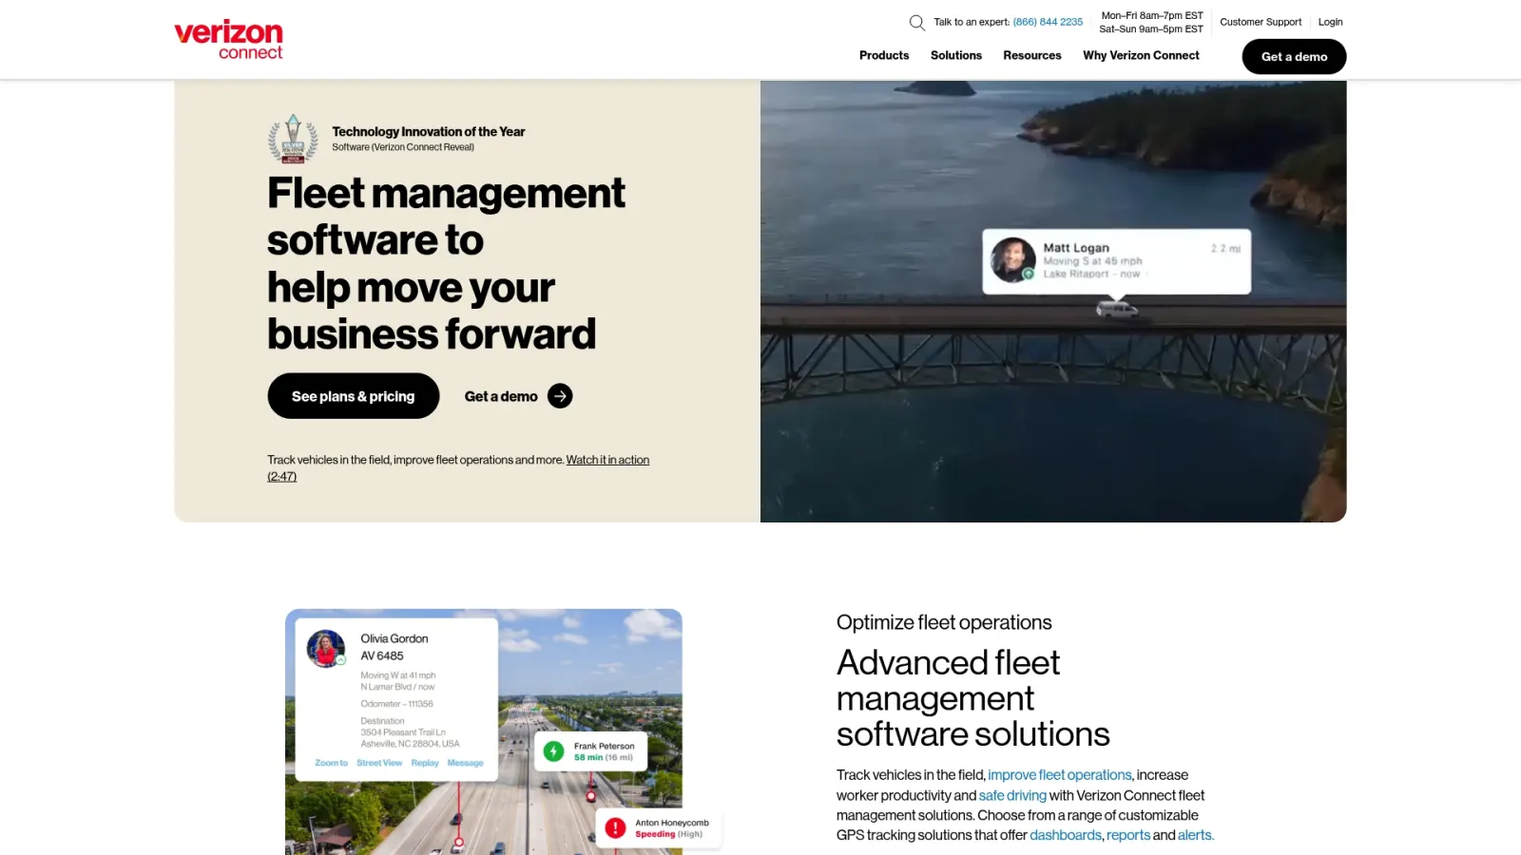
Task: Click See plans & pricing button
Action: (x=354, y=396)
